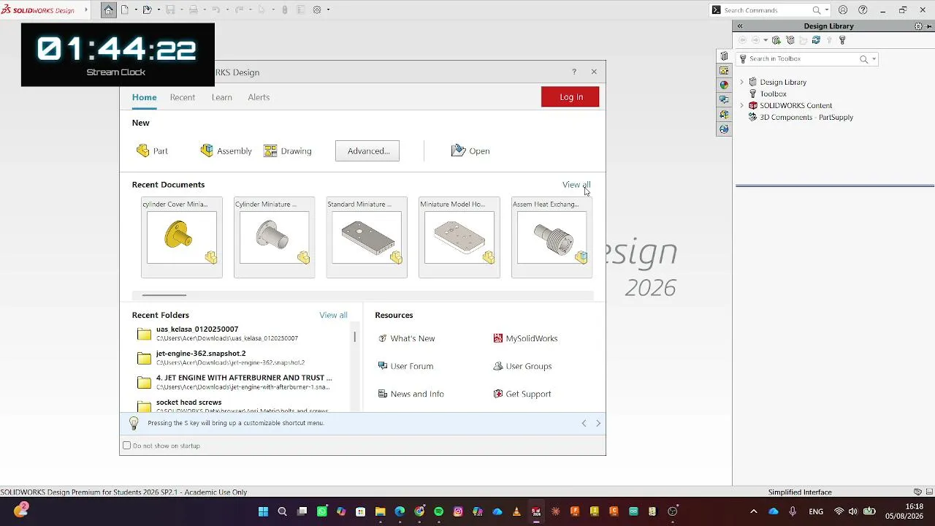This screenshot has height=526, width=935.
Task: Collapse the Design Library task pane
Action: (740, 26)
